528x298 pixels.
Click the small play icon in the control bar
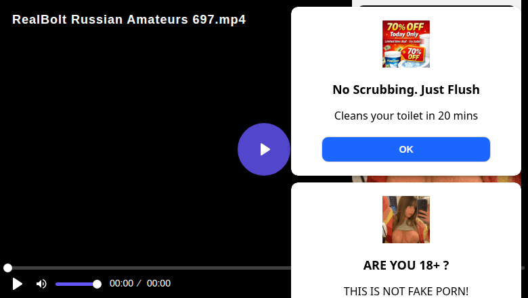[17, 284]
